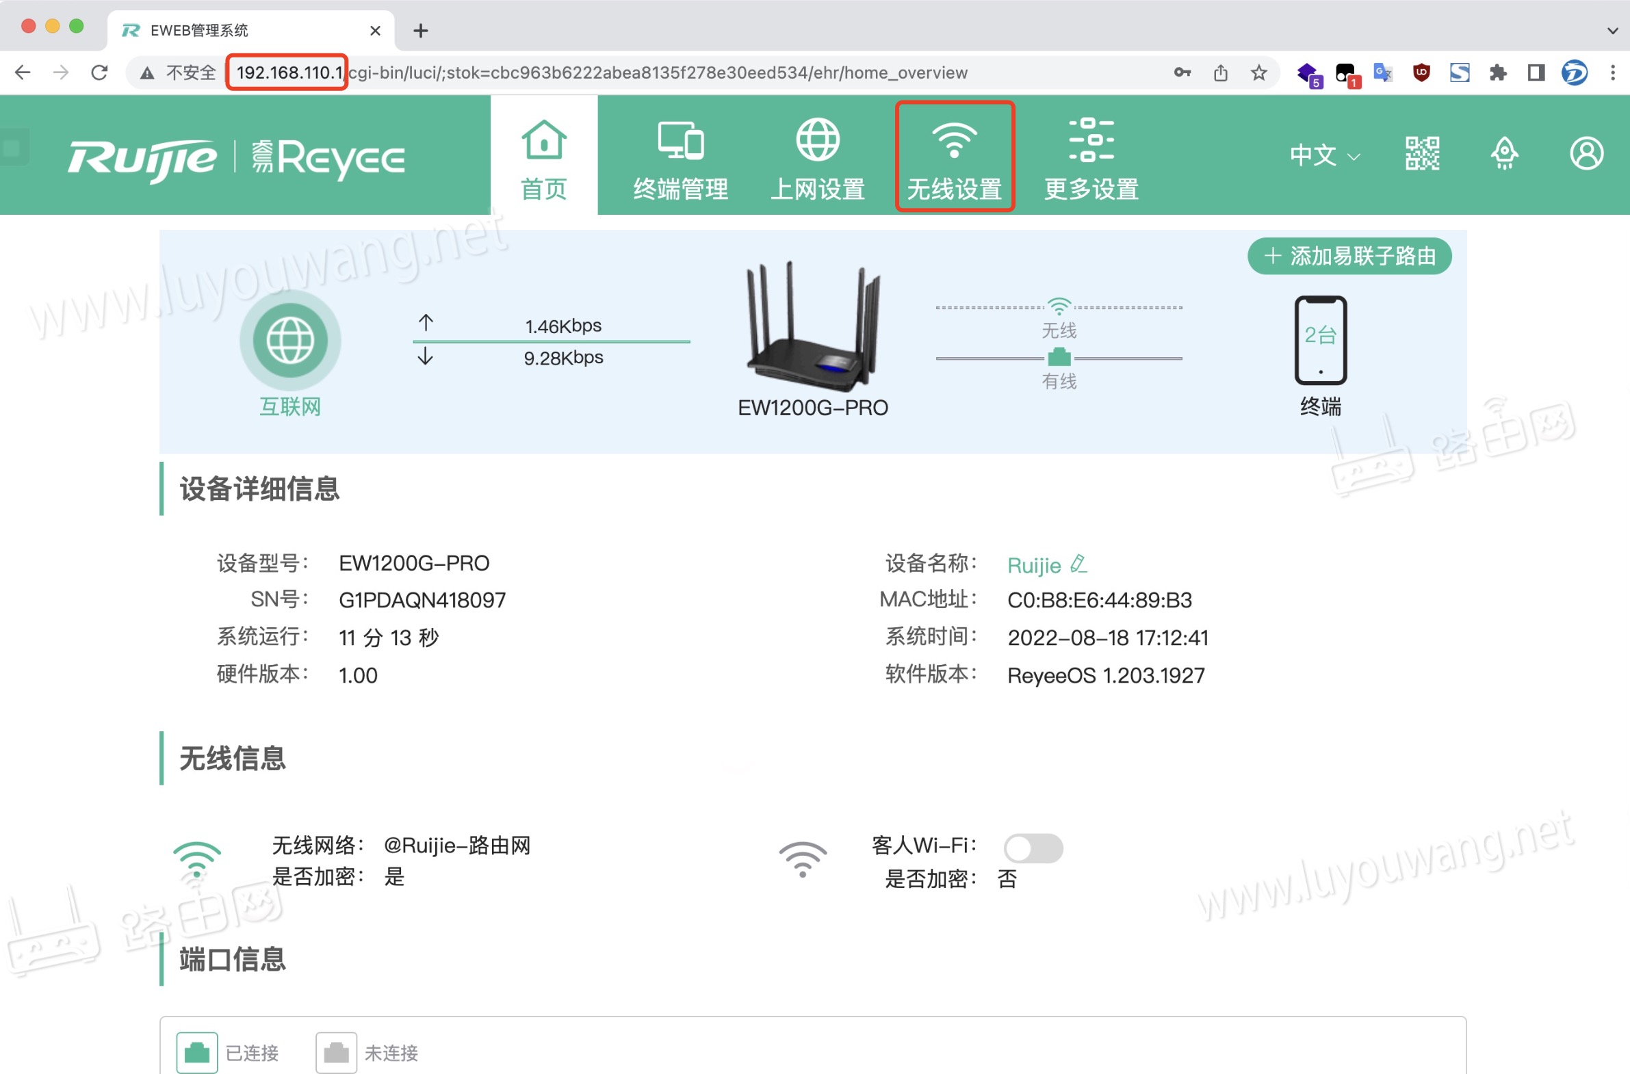Open the saved passwords key icon
1630x1074 pixels.
click(x=1182, y=73)
